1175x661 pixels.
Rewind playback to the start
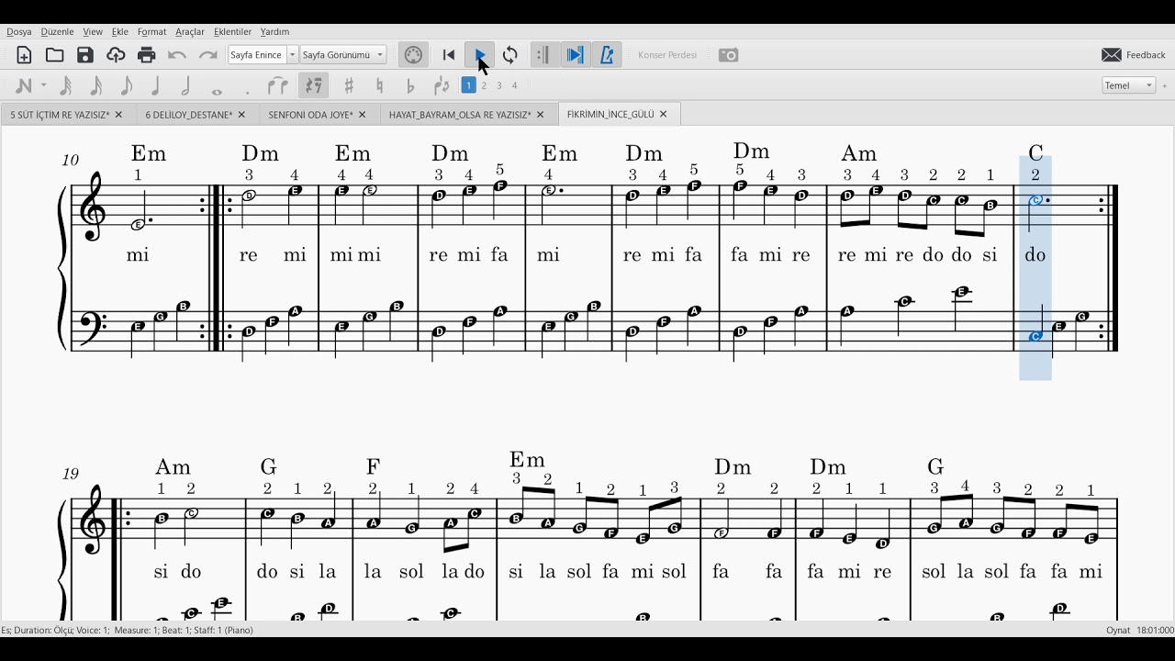point(449,55)
